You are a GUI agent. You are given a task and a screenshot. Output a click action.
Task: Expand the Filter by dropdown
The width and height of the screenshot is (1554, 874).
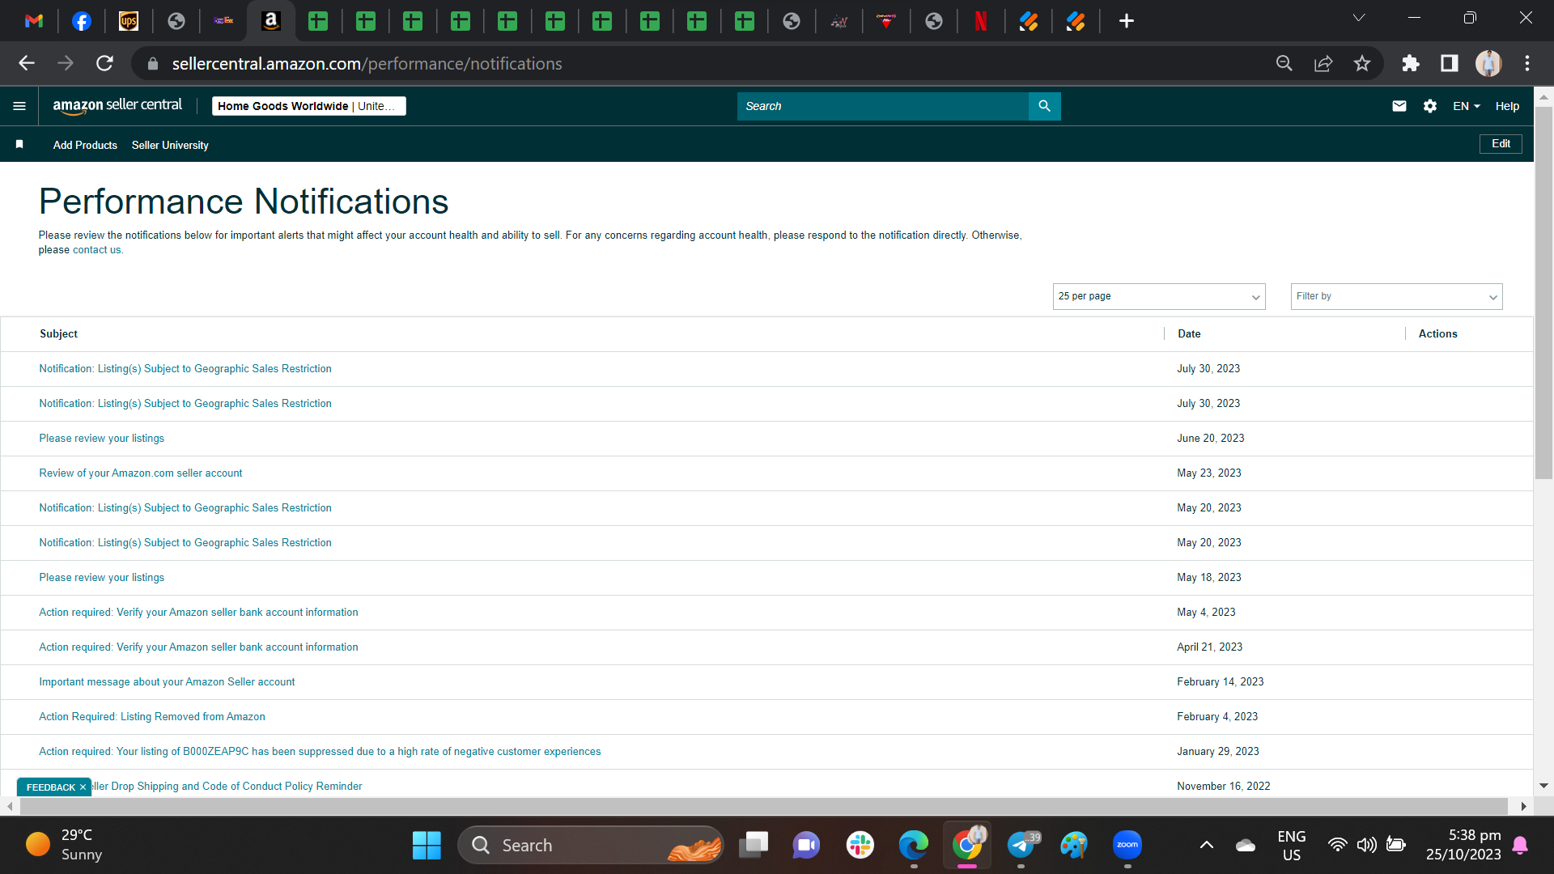point(1396,296)
